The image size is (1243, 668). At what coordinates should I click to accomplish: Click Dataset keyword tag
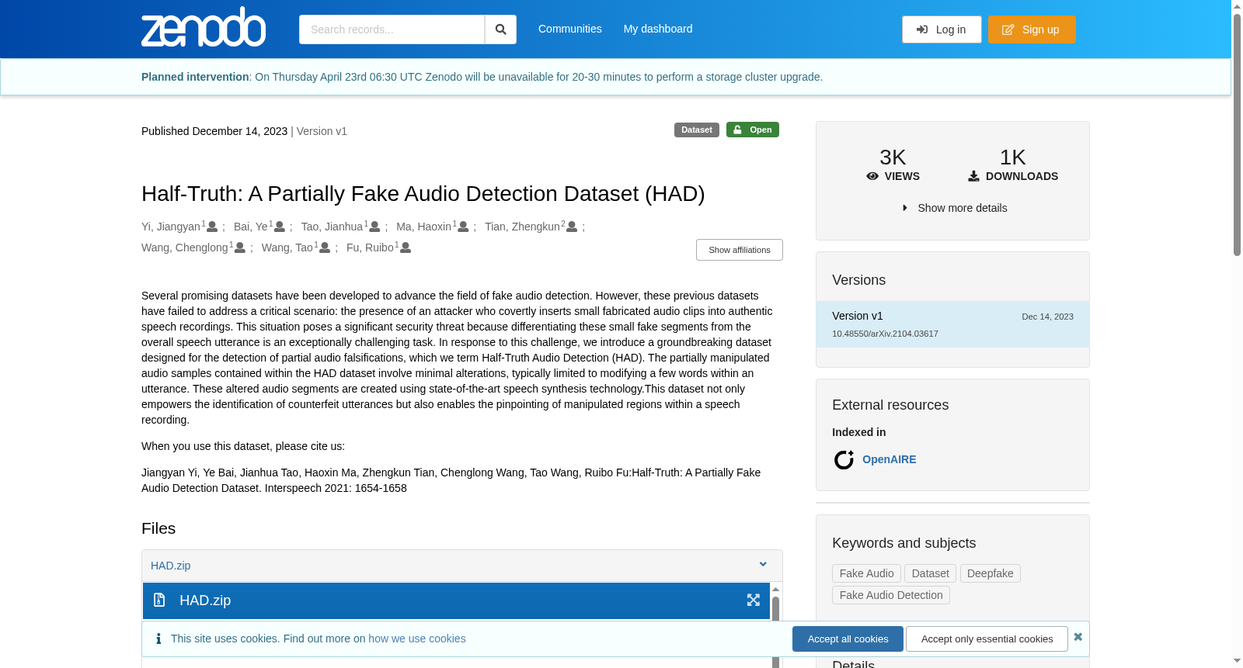pyautogui.click(x=930, y=573)
